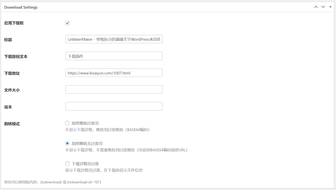Screen dimensions: 336x190
Task: Click the 文件大小 row label
Action: tap(12, 90)
